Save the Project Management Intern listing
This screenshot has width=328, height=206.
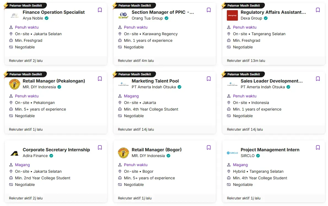tap(318, 148)
